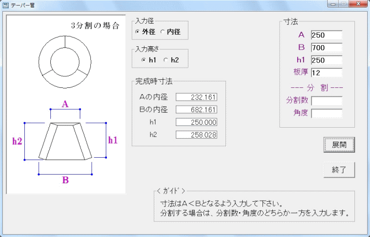
Task: Click the 展開 button
Action: (x=339, y=145)
